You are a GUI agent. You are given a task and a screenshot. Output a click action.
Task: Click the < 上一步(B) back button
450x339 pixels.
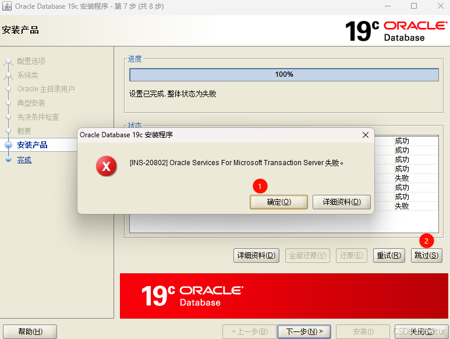[x=249, y=331]
